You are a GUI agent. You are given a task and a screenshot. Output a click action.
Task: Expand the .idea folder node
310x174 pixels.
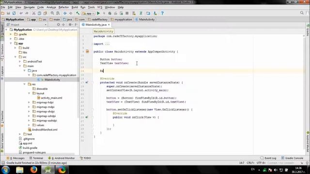11,39
